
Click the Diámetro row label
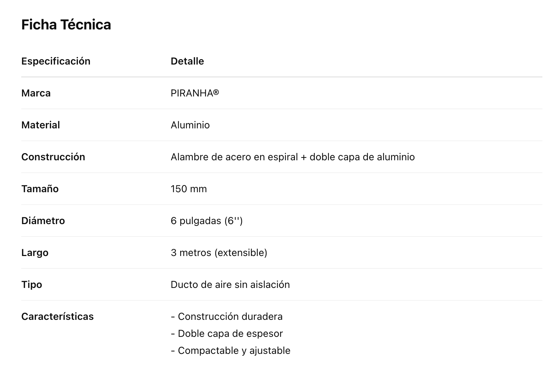click(x=43, y=221)
